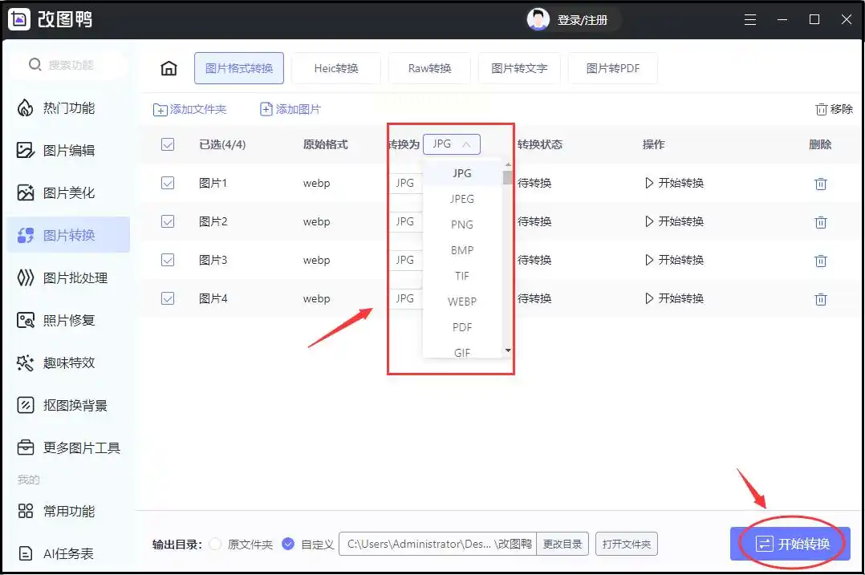The height and width of the screenshot is (575, 865).
Task: Delete 图片4 with trash icon
Action: pos(821,299)
